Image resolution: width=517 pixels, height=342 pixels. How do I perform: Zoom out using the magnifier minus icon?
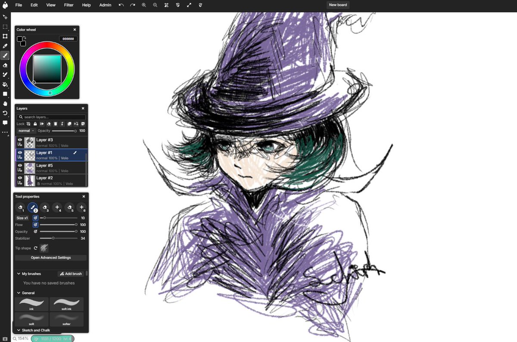(x=155, y=5)
